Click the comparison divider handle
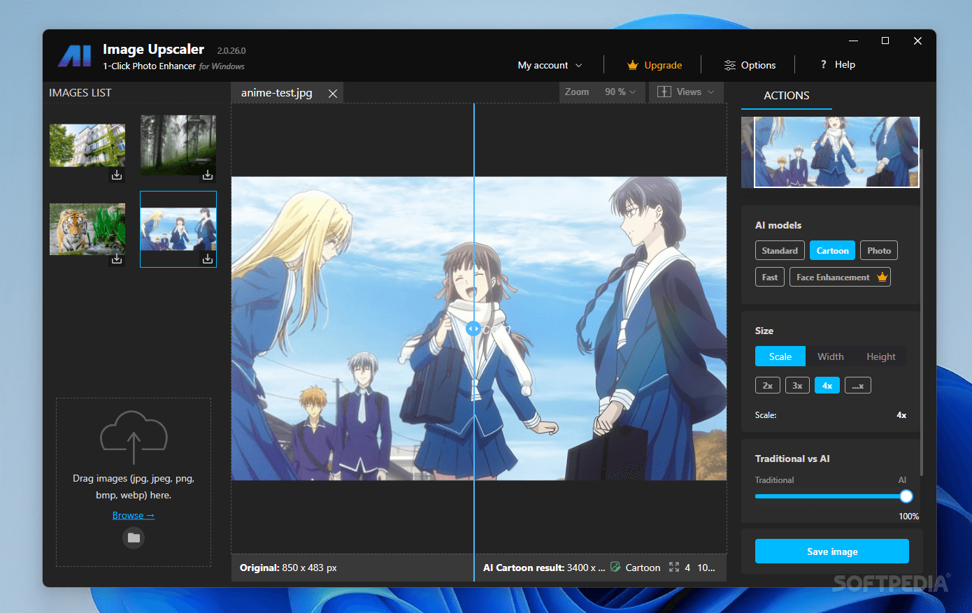 [x=473, y=329]
